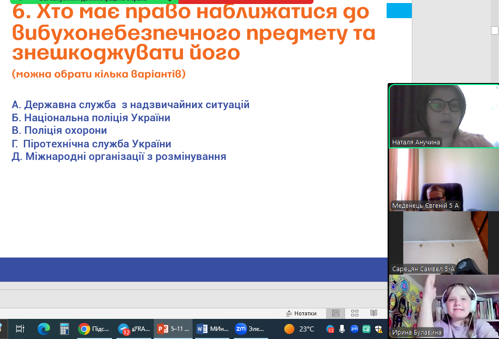Open the 23°C weather widget
499x339 pixels.
click(x=299, y=329)
